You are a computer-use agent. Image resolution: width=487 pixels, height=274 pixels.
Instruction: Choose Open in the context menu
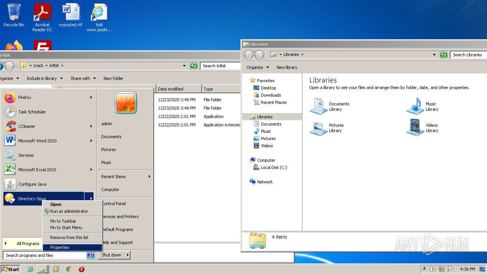72,204
